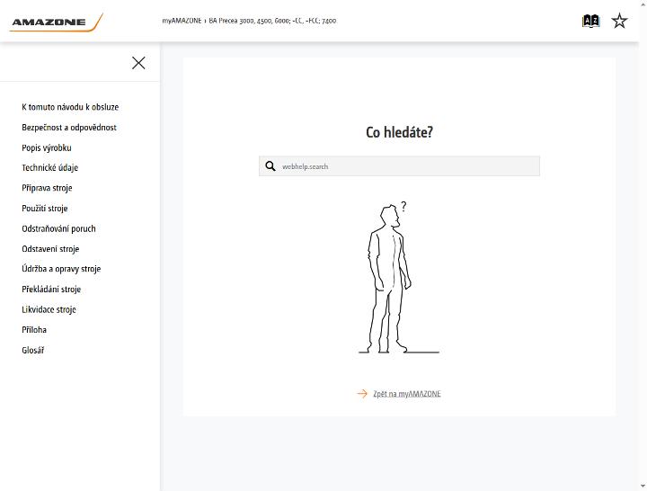
Task: Click the magnifying glass search icon
Action: 270,166
